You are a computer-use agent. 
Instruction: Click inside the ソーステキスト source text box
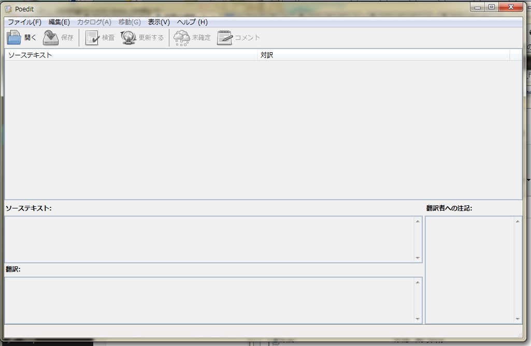coord(207,239)
